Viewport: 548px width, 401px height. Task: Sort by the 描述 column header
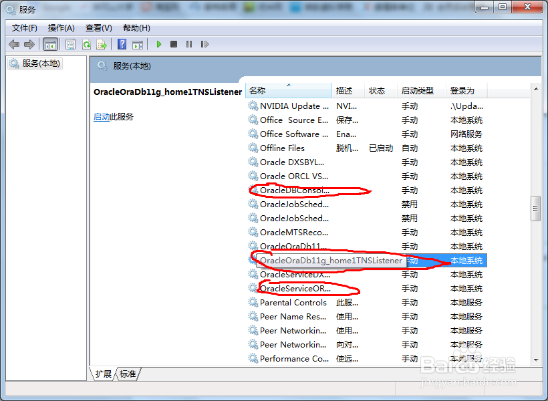click(348, 90)
